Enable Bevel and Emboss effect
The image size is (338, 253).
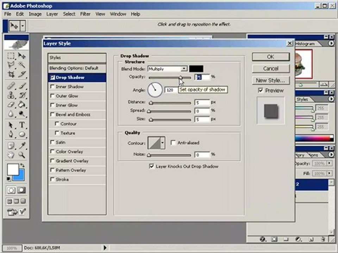(52, 114)
